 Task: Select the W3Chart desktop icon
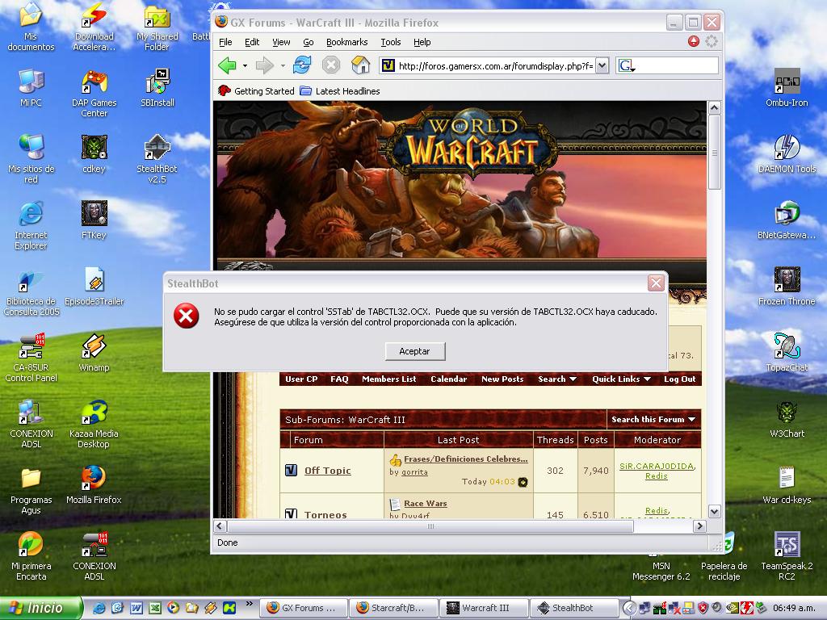[787, 419]
